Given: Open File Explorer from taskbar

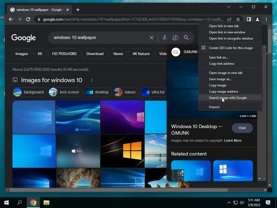Looking at the screenshot, I should tap(47, 203).
